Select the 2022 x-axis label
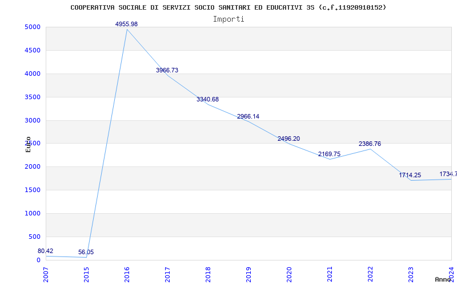Screen dimensions: 457x285 pos(370,275)
